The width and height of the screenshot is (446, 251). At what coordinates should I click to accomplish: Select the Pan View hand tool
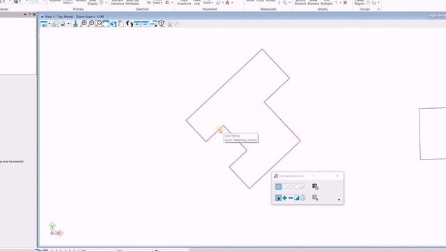pyautogui.click(x=121, y=24)
